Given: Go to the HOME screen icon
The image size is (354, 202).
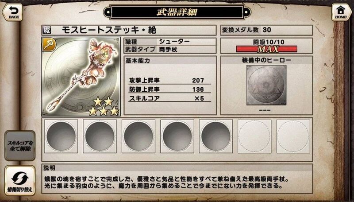Looking at the screenshot, I should point(341,12).
